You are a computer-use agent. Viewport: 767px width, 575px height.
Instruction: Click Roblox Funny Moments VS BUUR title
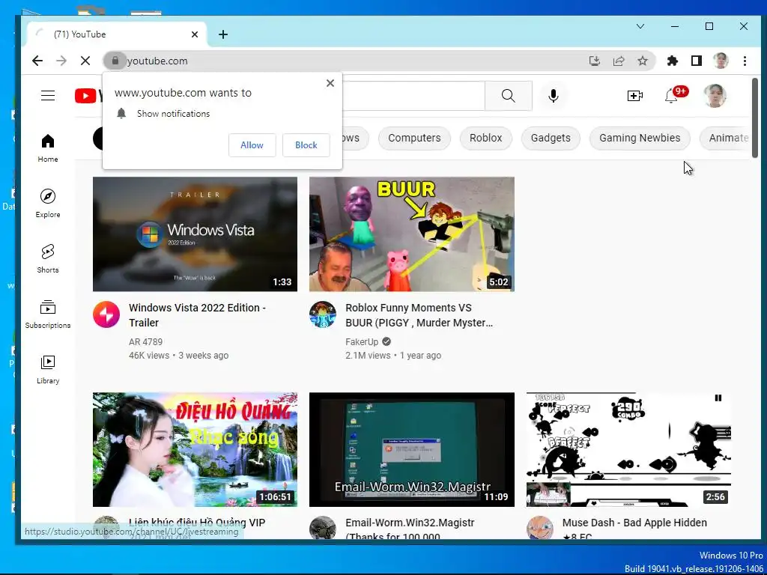click(x=419, y=315)
